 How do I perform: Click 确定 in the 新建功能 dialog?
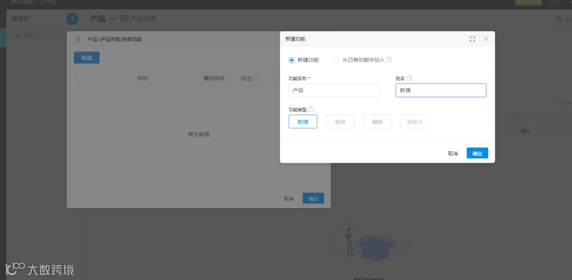tap(477, 153)
